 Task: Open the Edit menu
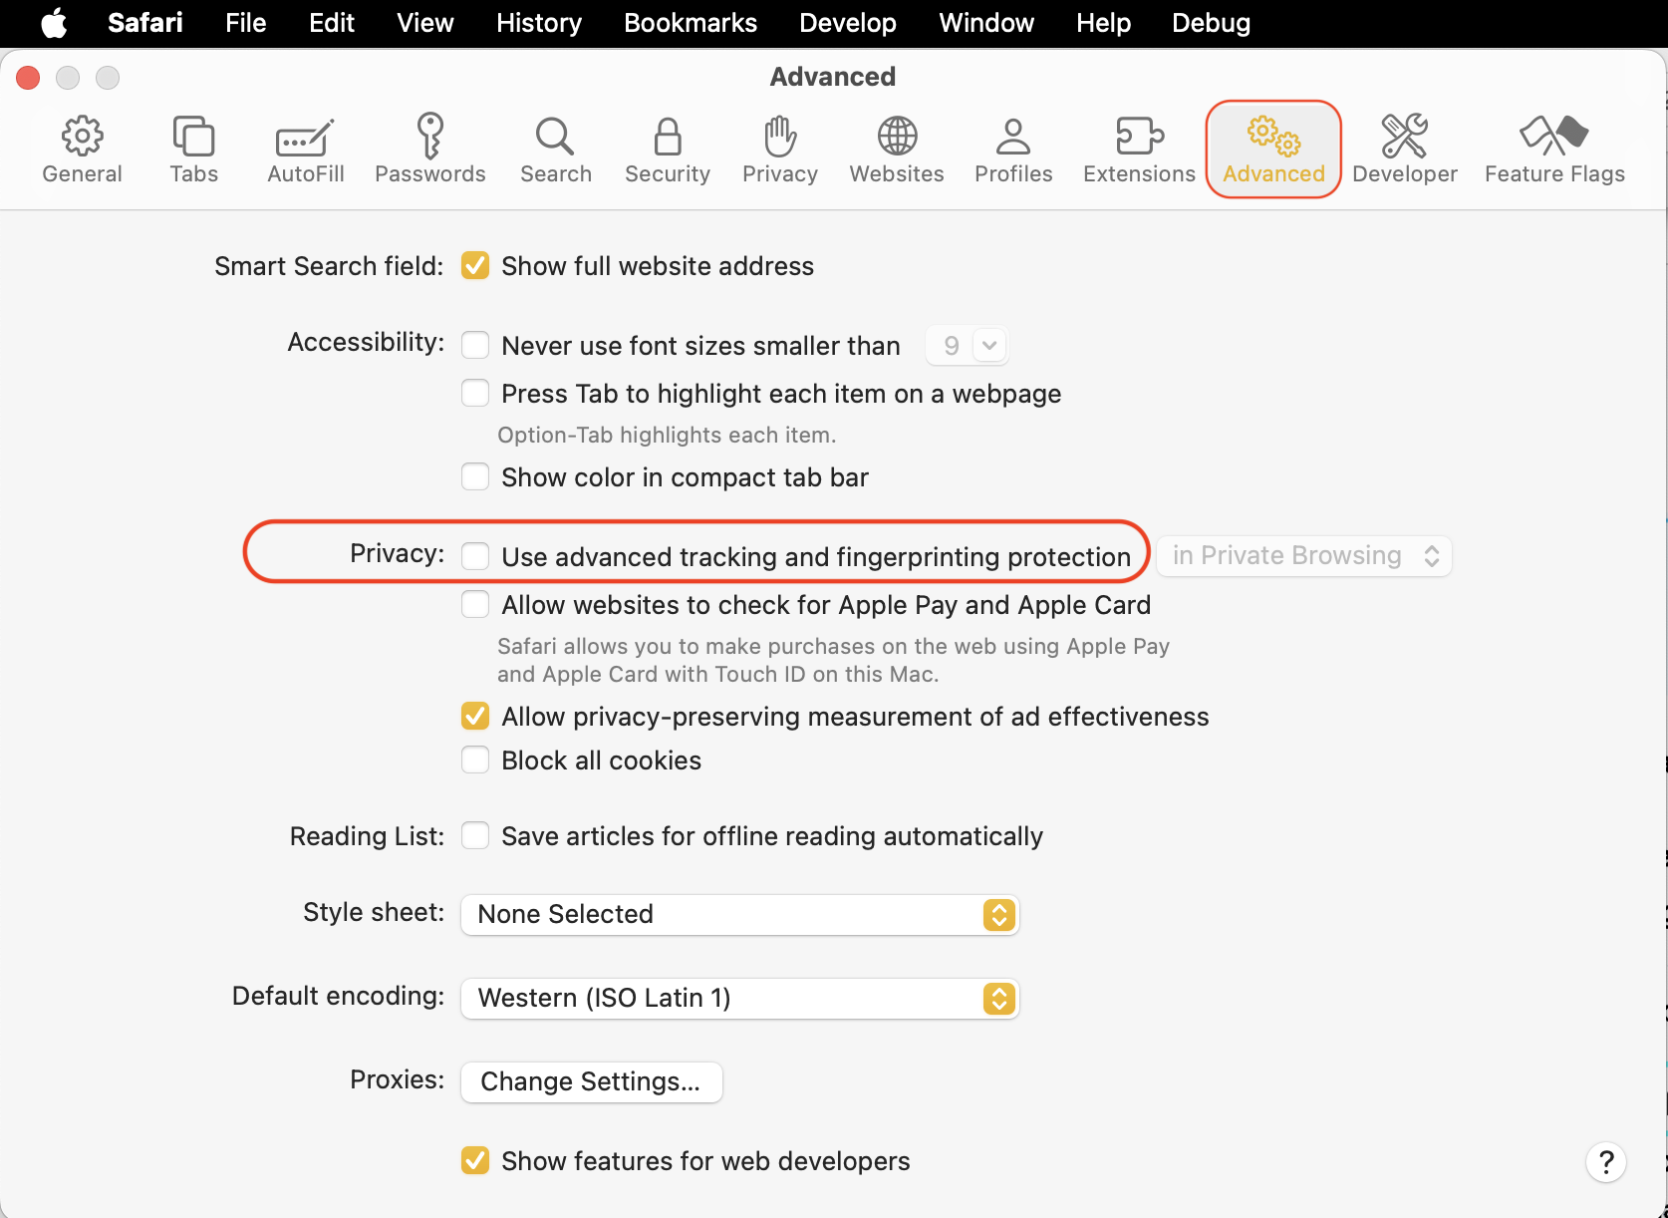point(332,23)
